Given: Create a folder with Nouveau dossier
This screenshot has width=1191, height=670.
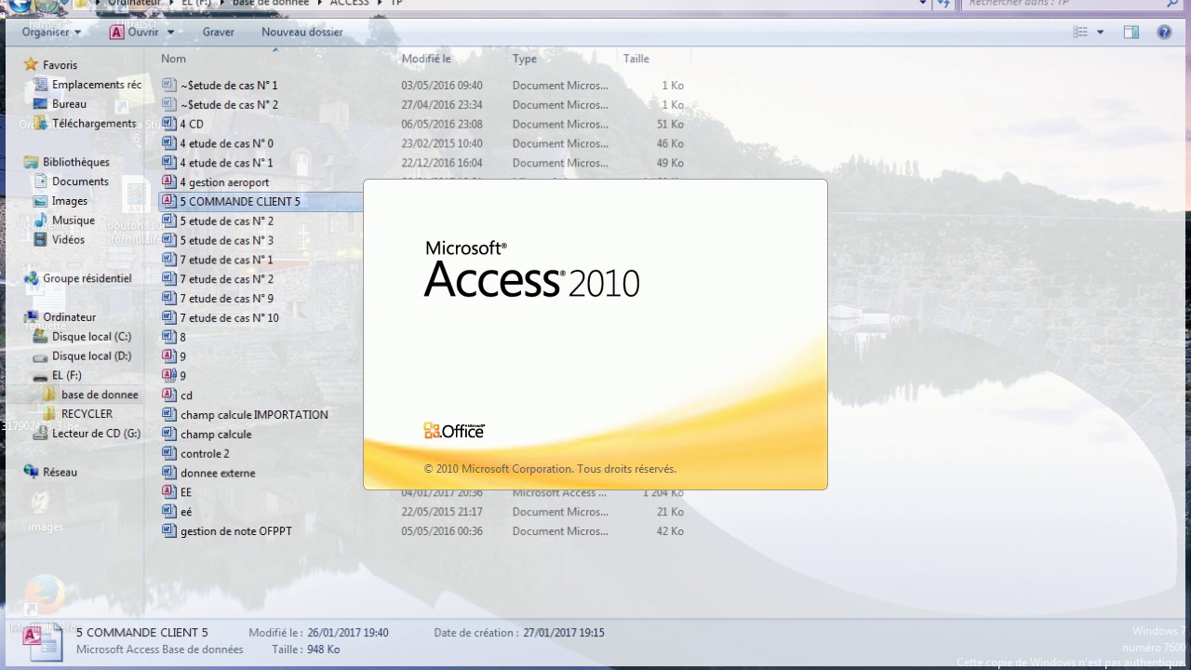Looking at the screenshot, I should click(302, 32).
